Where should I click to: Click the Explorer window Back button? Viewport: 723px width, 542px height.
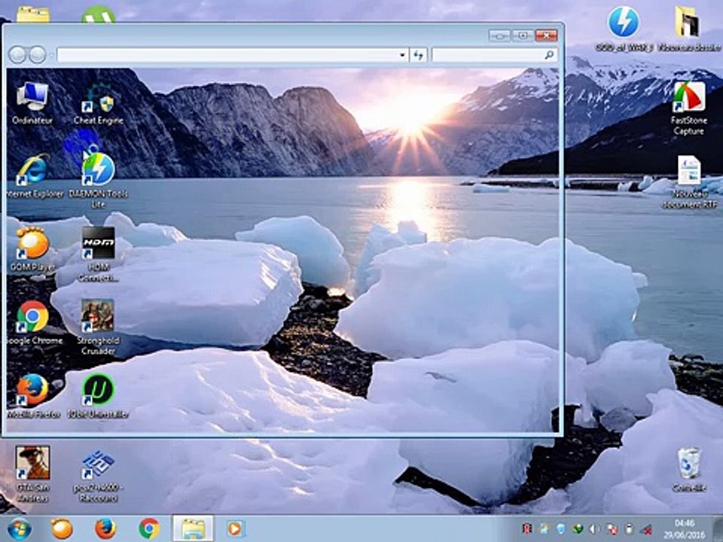tap(17, 55)
